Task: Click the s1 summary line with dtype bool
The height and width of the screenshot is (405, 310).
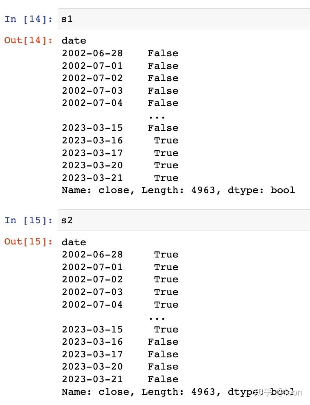Action: [178, 190]
